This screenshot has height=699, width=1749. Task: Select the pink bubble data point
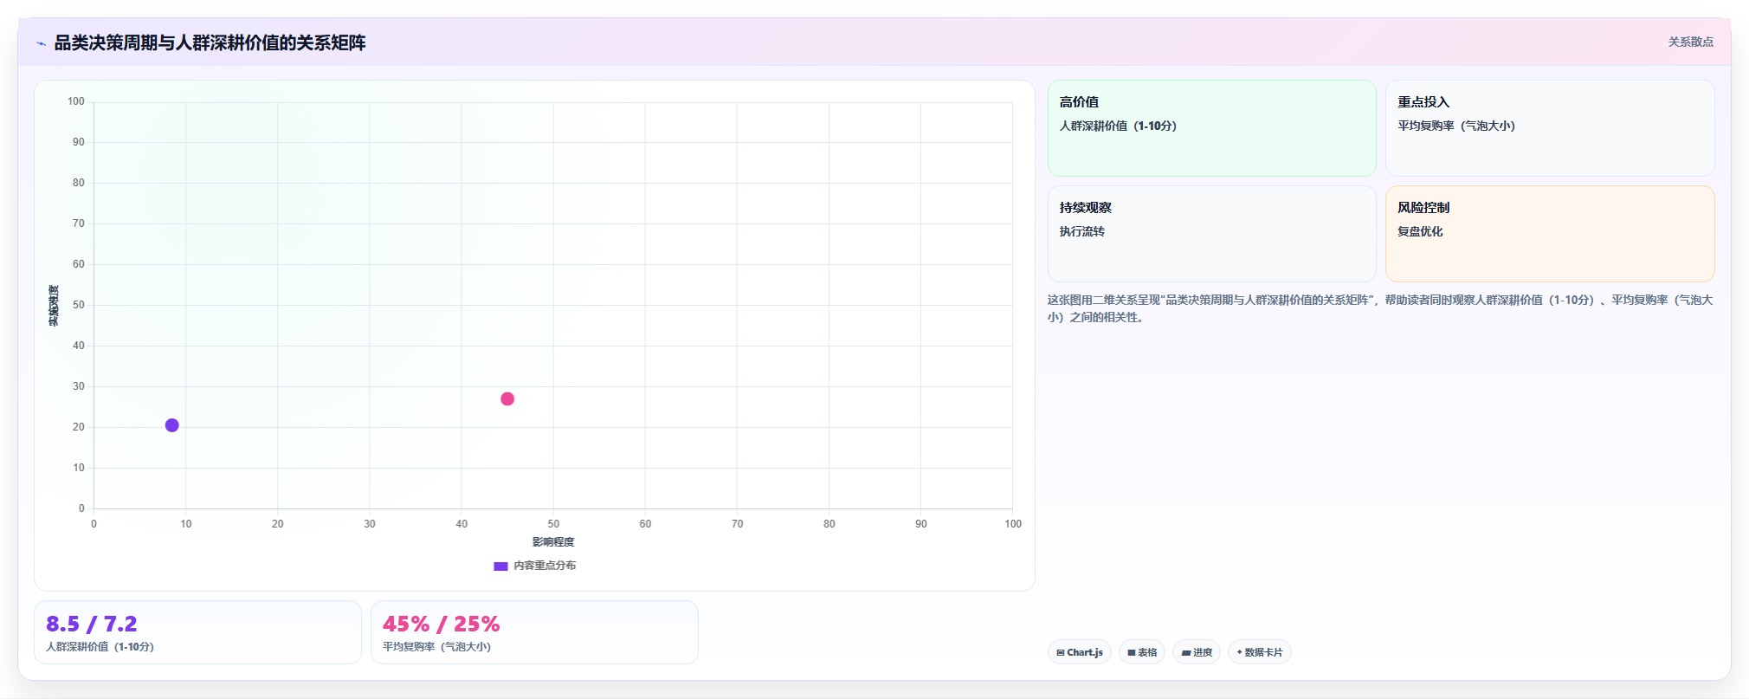(x=507, y=399)
